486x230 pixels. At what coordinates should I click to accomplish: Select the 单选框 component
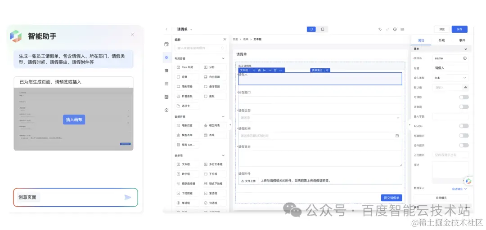pyautogui.click(x=187, y=203)
